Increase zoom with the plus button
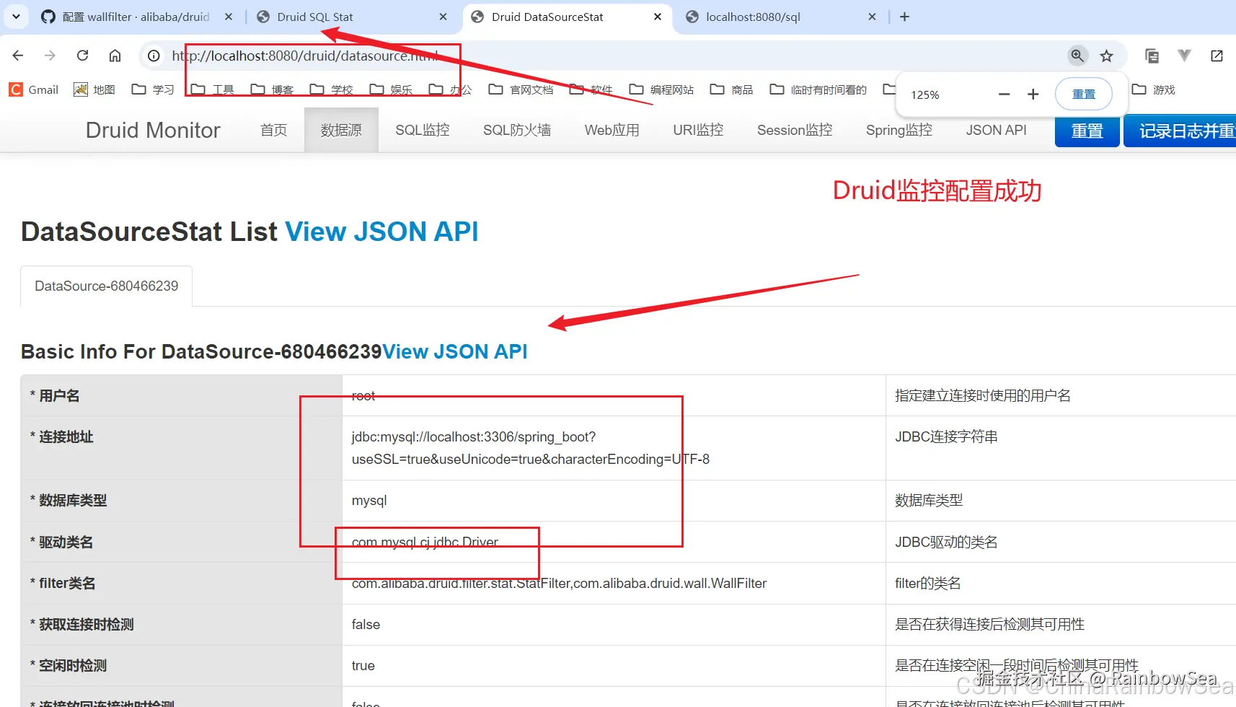 point(1033,95)
